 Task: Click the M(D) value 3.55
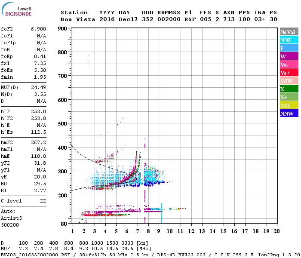coord(40,94)
